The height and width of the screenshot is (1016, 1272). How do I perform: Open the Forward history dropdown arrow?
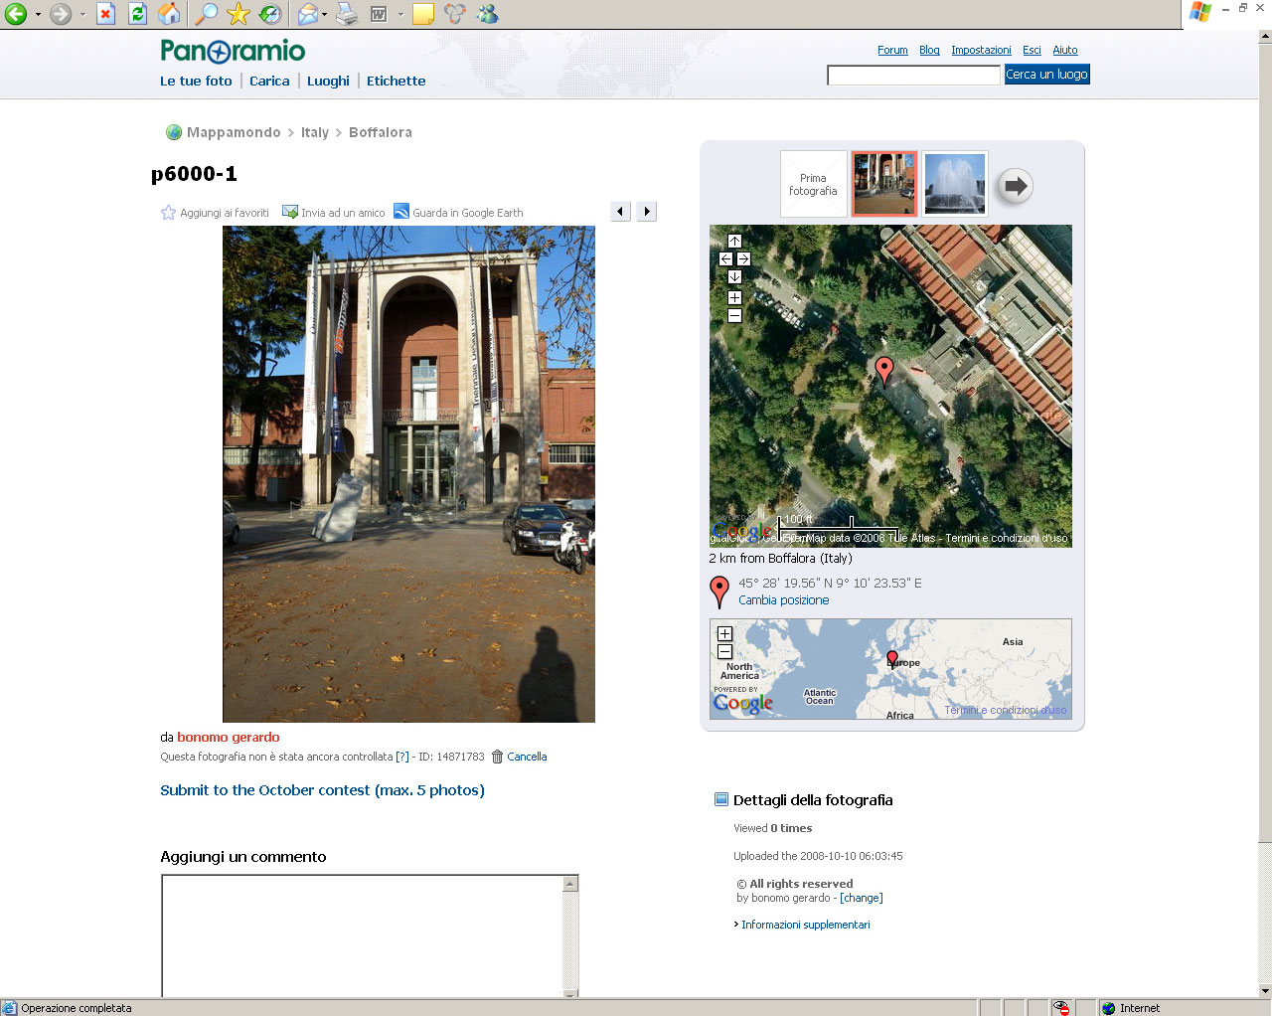[82, 15]
